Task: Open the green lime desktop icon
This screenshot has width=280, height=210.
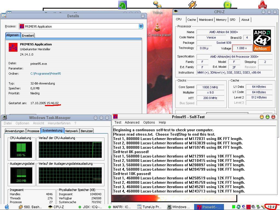Action: tap(227, 5)
